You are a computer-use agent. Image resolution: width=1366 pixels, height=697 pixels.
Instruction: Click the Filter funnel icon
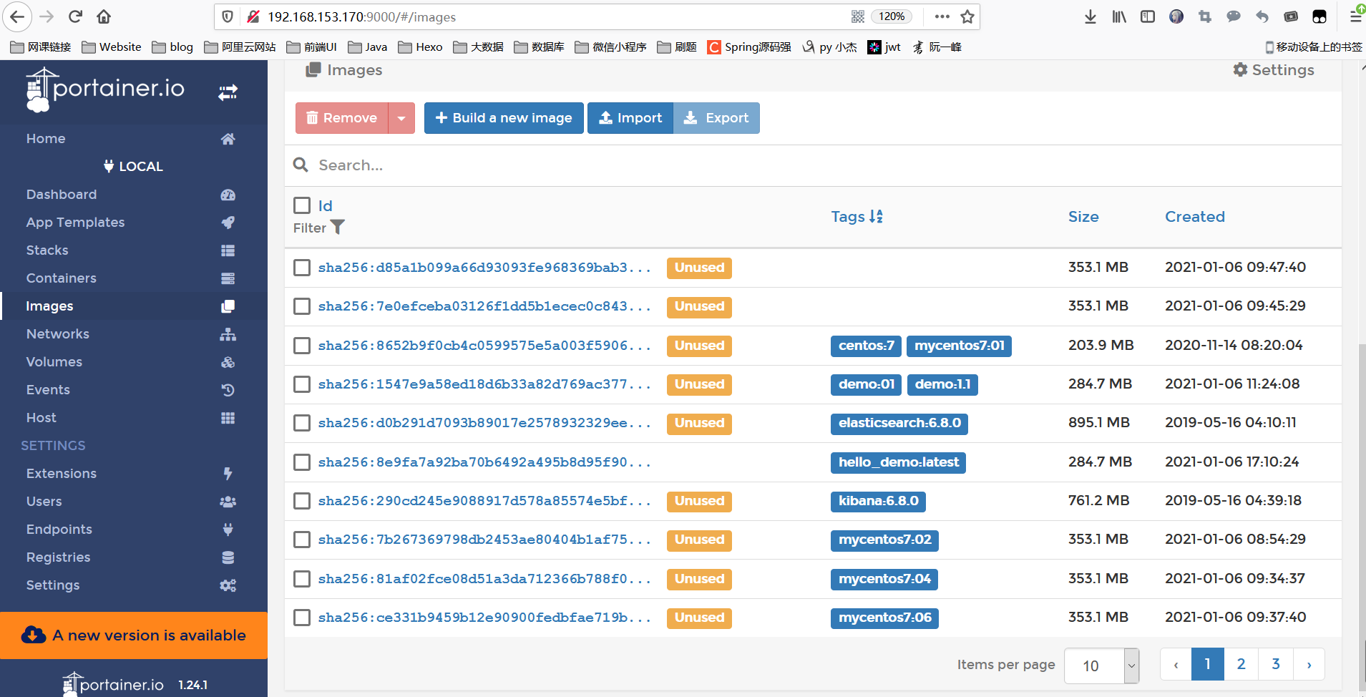tap(337, 228)
